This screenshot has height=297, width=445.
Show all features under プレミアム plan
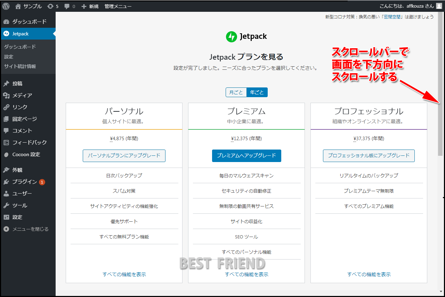coord(246,274)
